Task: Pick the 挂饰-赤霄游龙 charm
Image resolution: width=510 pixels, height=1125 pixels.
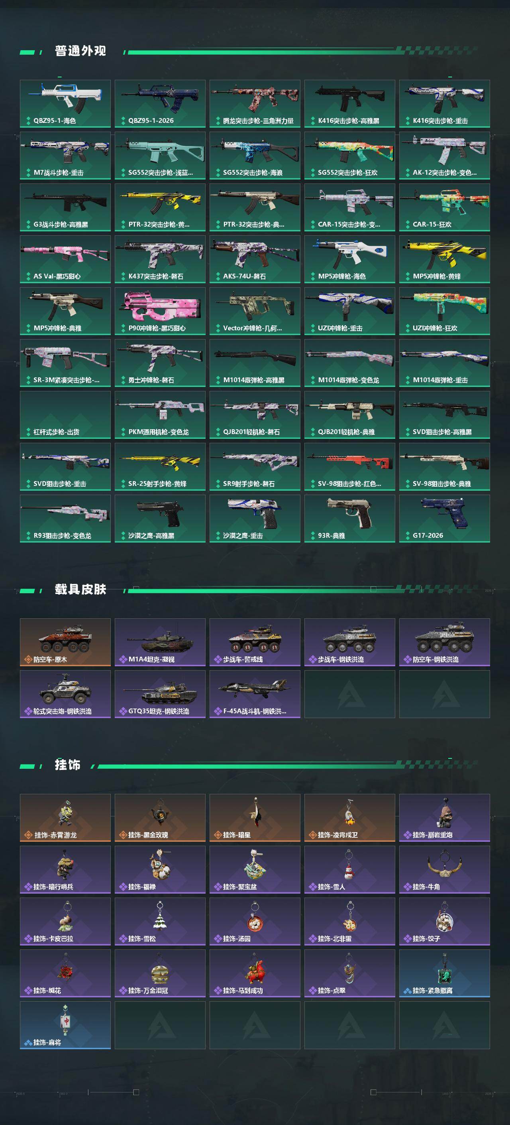Action: click(x=65, y=818)
